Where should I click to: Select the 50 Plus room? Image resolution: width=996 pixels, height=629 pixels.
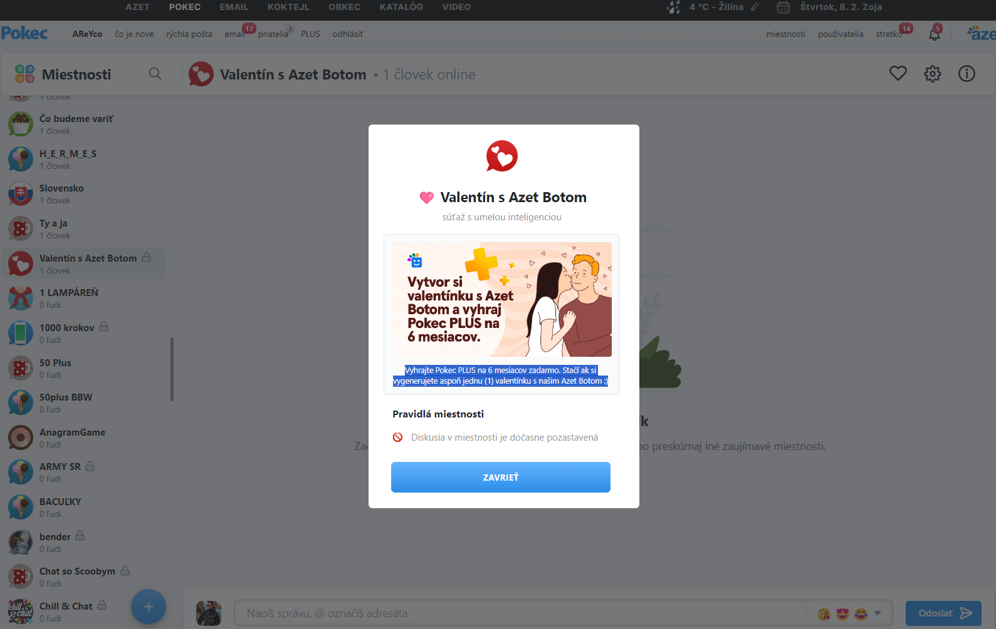(x=83, y=368)
